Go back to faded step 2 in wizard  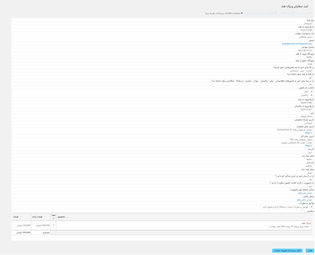pyautogui.click(x=286, y=13)
